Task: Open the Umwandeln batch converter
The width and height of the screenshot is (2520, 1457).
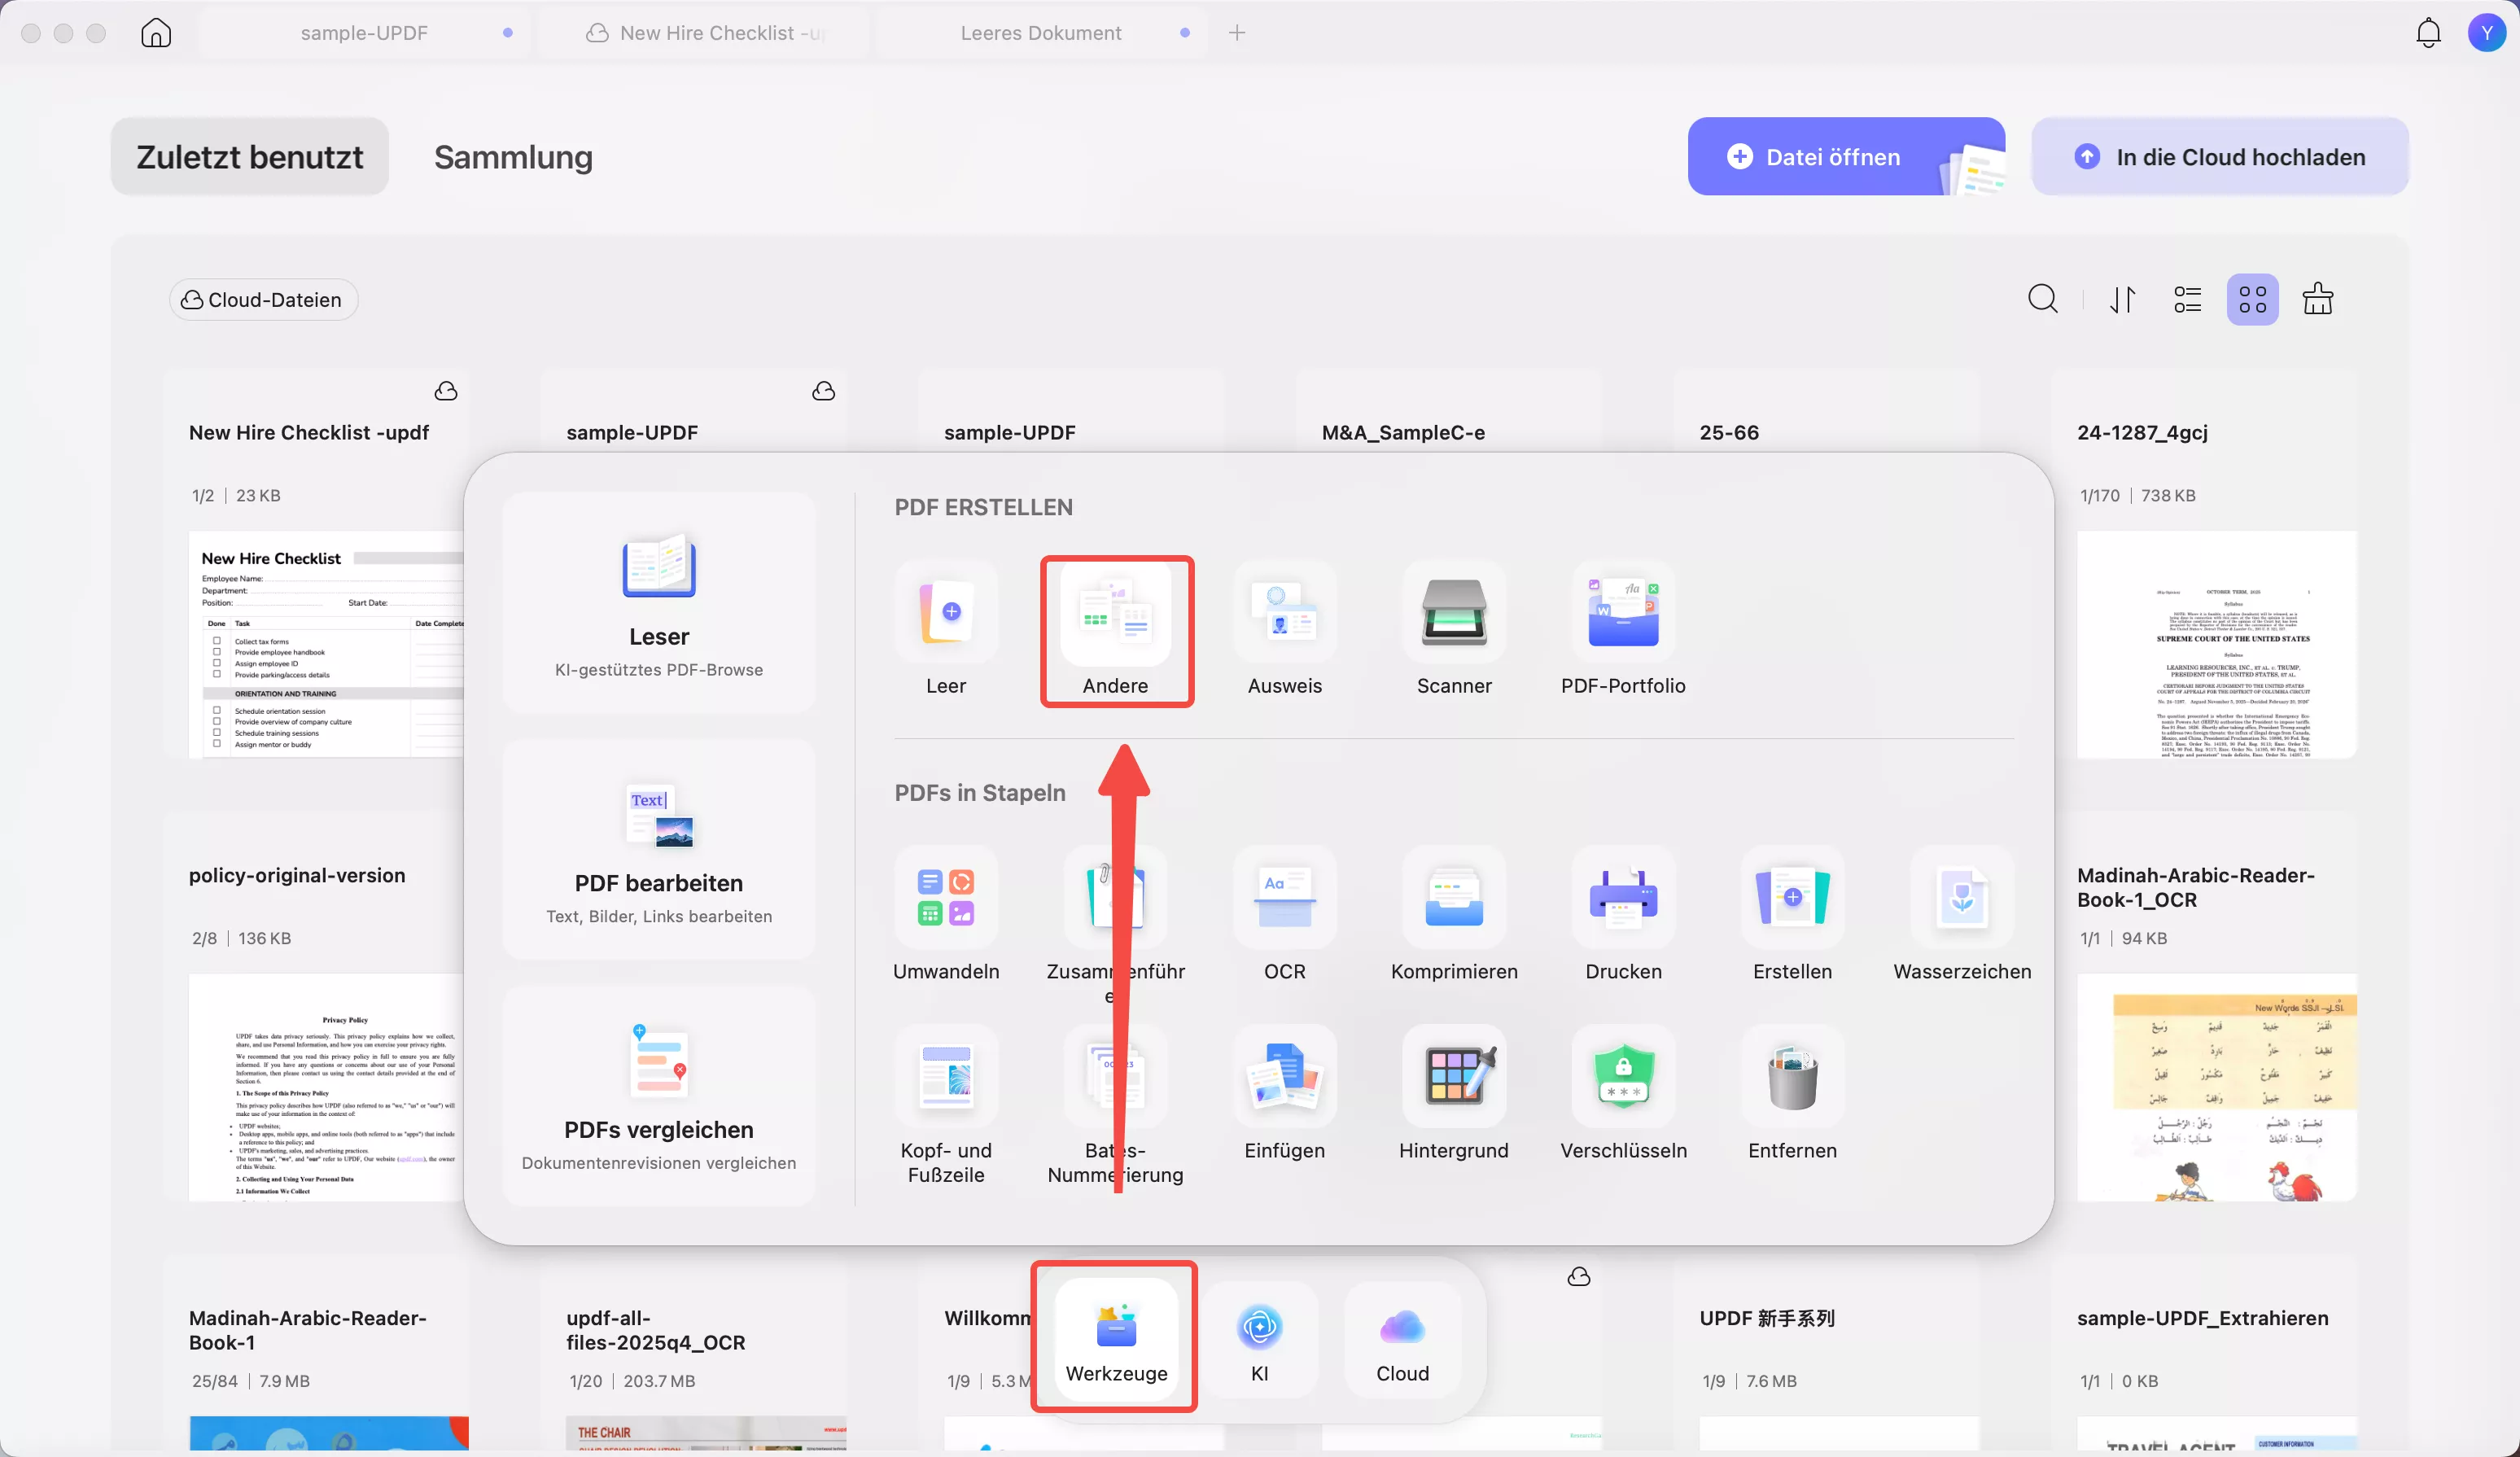Action: point(945,898)
